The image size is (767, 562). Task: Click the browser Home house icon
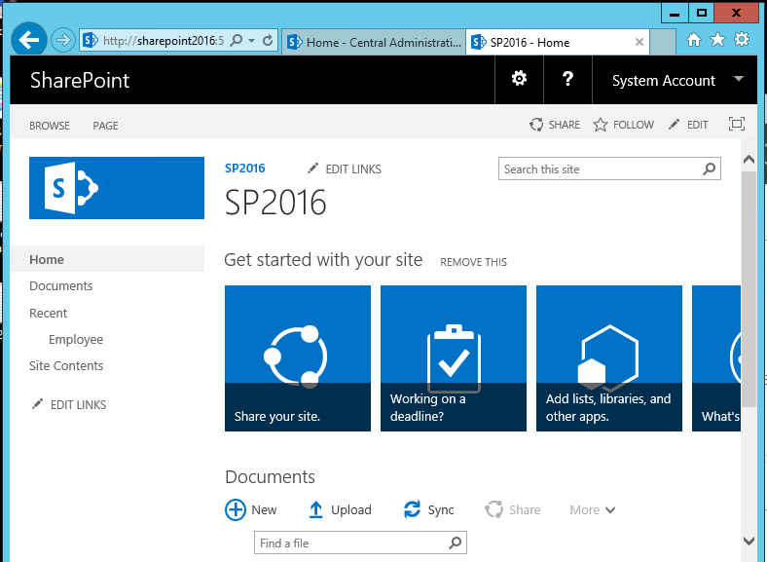tap(694, 40)
